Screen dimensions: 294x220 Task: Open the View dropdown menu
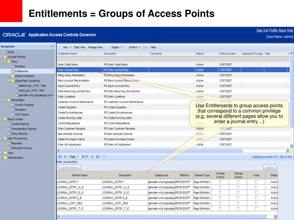click(67, 47)
